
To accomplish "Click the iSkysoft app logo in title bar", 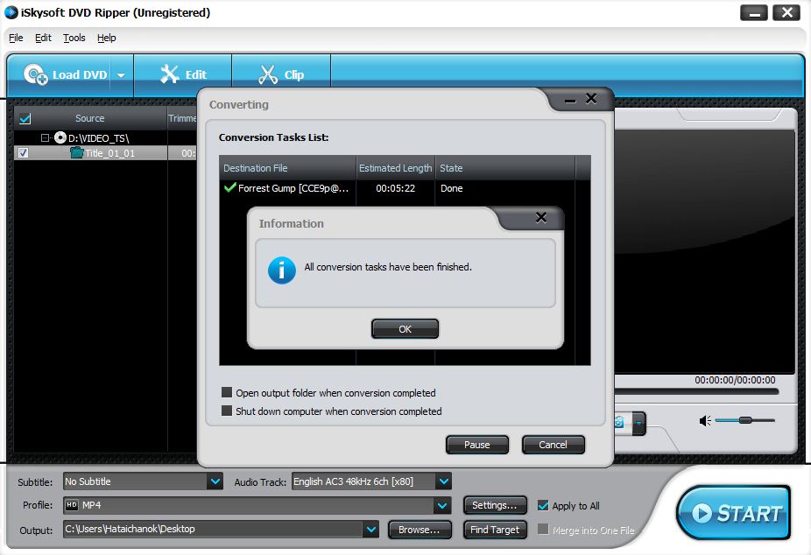I will point(11,12).
